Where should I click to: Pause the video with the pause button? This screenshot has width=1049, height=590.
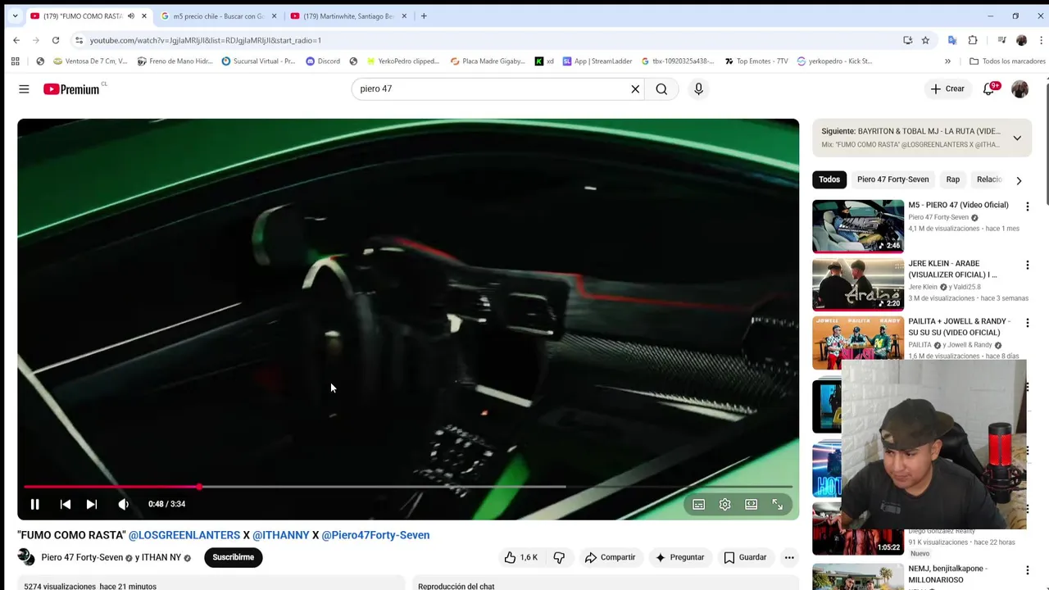coord(34,504)
